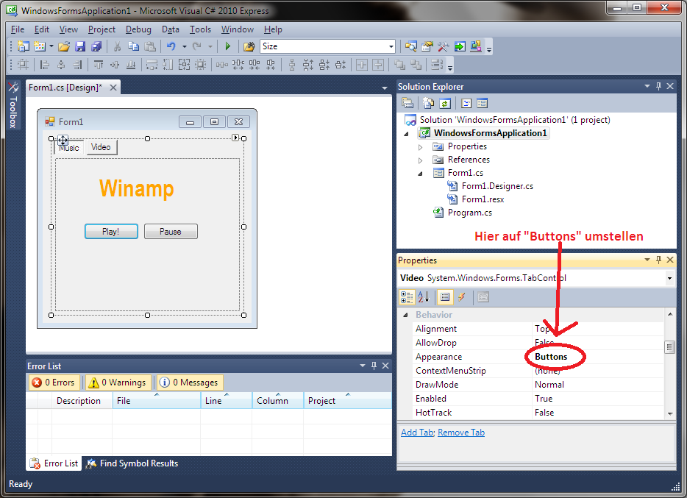The image size is (687, 498).
Task: Click the Undo arrow icon
Action: (171, 46)
